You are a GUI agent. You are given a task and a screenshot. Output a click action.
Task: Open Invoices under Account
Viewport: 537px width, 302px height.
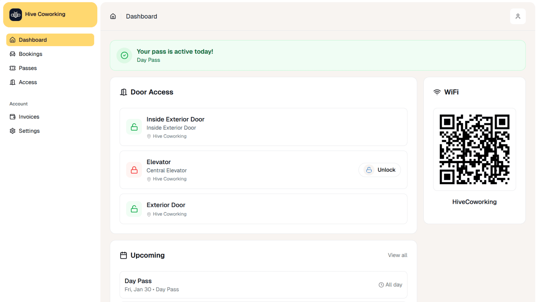(29, 117)
